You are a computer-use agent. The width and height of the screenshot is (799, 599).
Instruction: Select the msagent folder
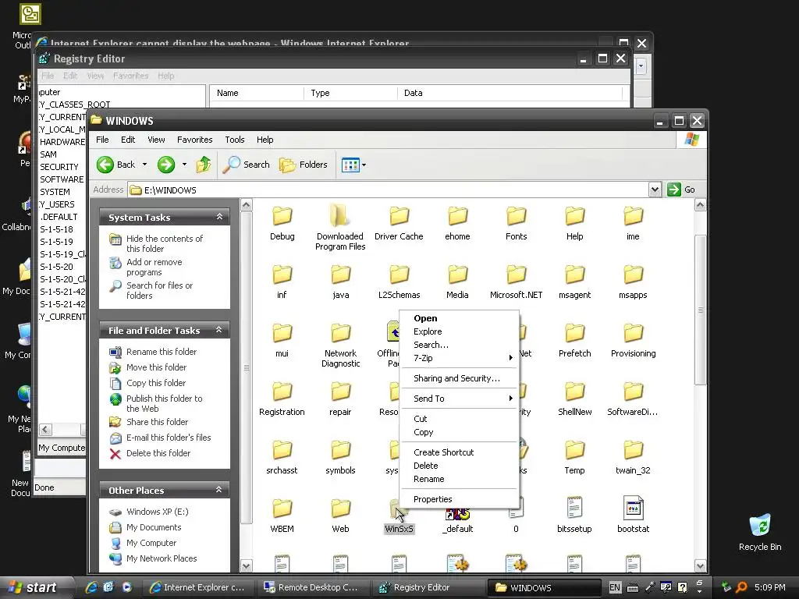pyautogui.click(x=574, y=282)
